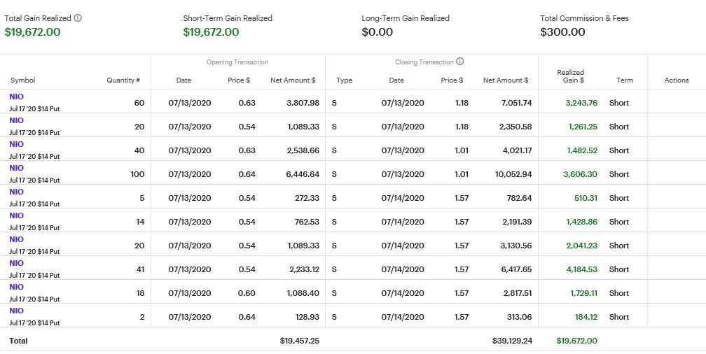This screenshot has width=706, height=354.
Task: Select the Term column header
Action: pos(625,80)
